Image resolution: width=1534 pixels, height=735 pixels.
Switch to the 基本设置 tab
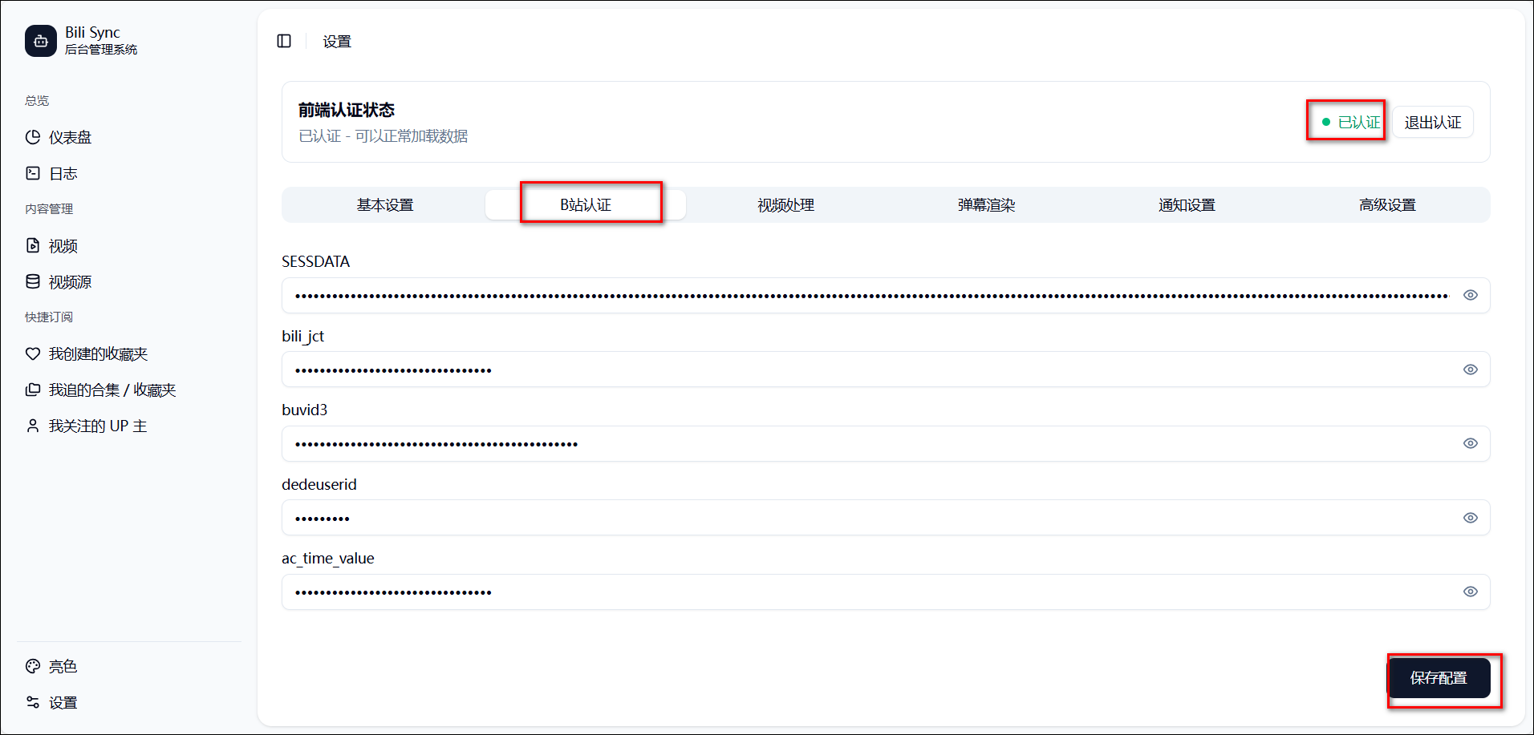tap(385, 205)
